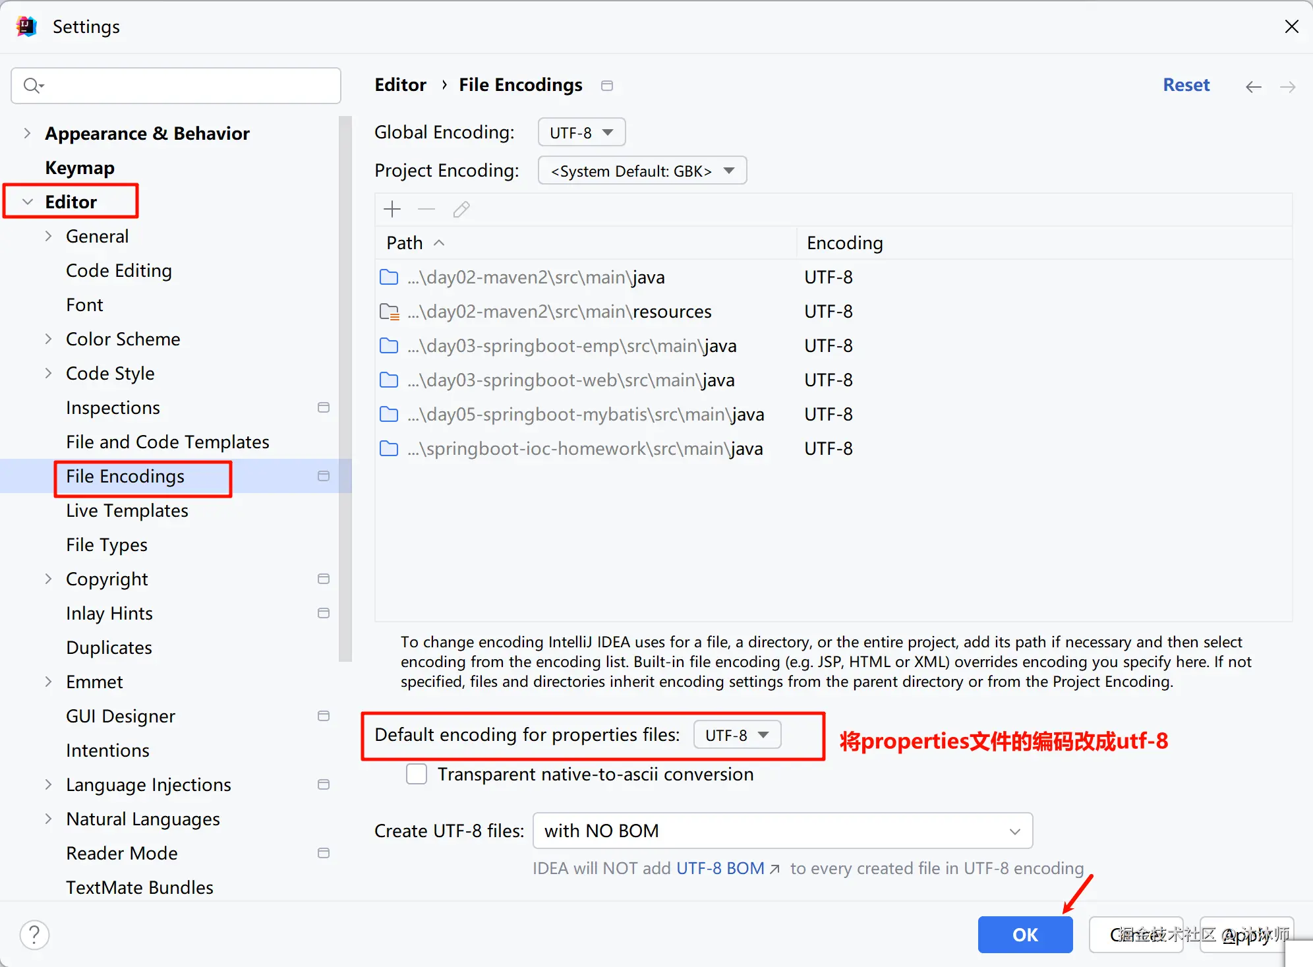Click the project icon next to GUI Designer

324,716
